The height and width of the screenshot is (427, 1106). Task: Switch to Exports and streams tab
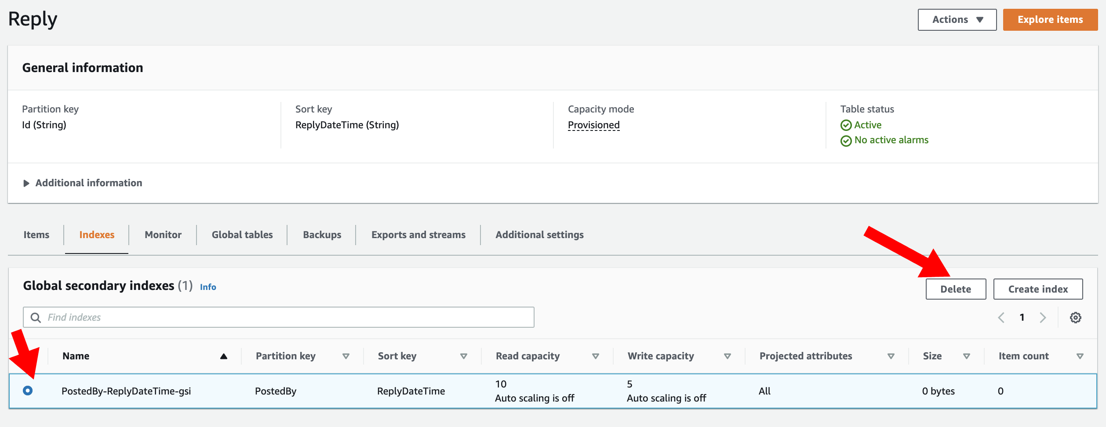tap(418, 235)
